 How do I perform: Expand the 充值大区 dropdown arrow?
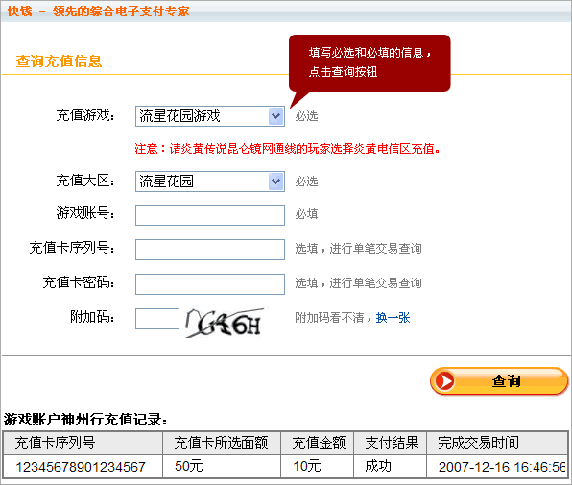click(x=276, y=182)
